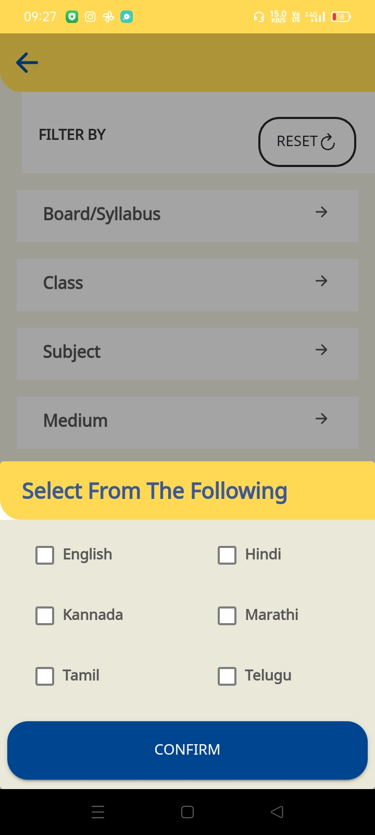The height and width of the screenshot is (835, 375).
Task: Enable the Hindi language checkbox
Action: pos(227,555)
